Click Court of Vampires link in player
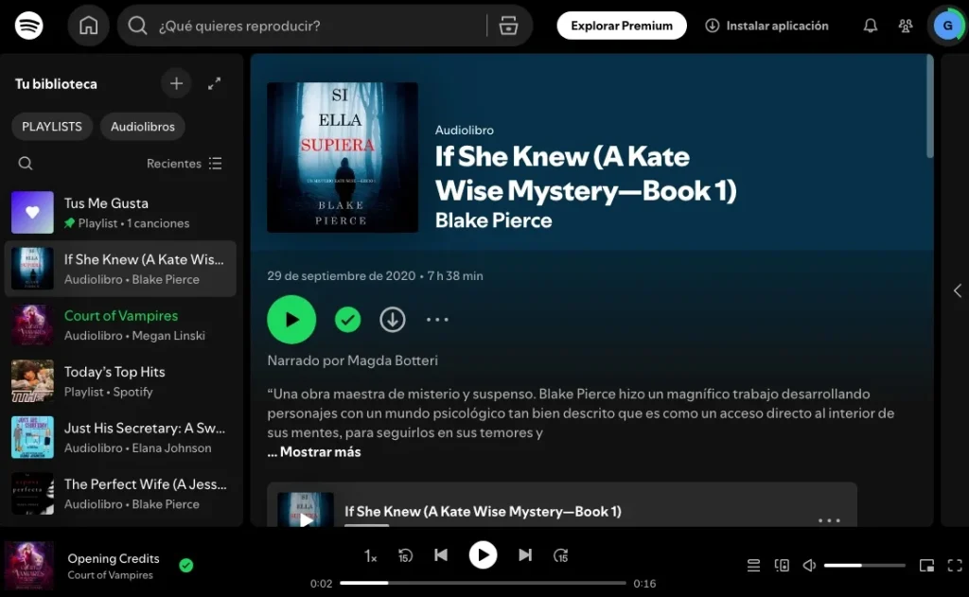This screenshot has width=969, height=597. [110, 574]
